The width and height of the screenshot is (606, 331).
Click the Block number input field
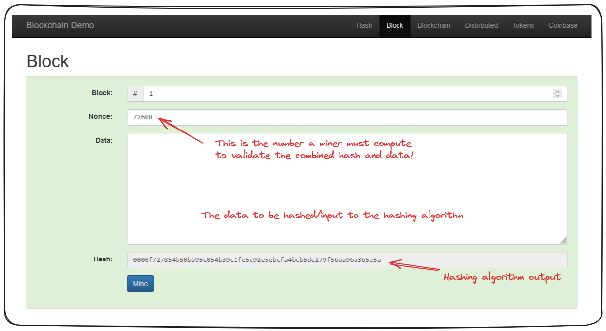[339, 94]
